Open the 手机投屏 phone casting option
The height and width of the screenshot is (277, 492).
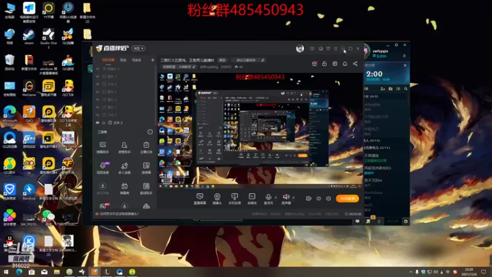tap(234, 198)
